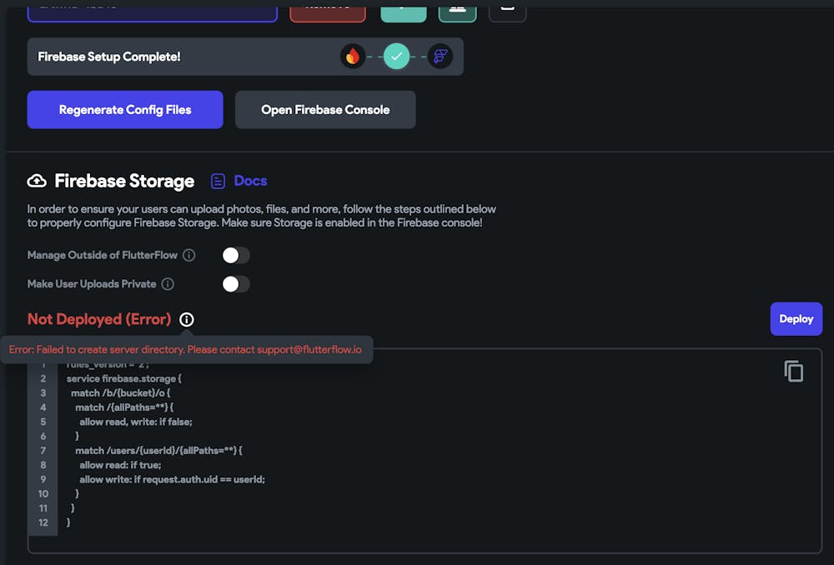Click the green checkmark in Firebase setup progress
The image size is (834, 565).
coord(397,57)
